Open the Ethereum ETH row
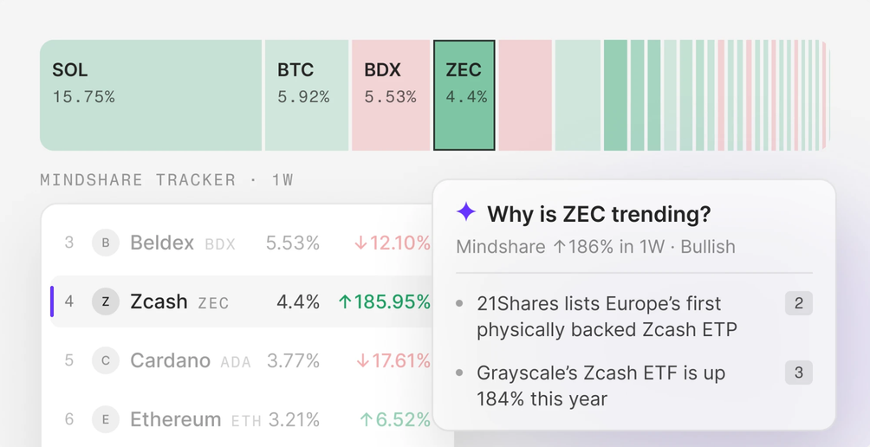This screenshot has width=870, height=447. (241, 419)
